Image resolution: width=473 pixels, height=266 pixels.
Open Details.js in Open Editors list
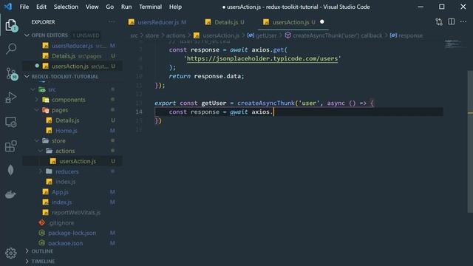pyautogui.click(x=72, y=56)
